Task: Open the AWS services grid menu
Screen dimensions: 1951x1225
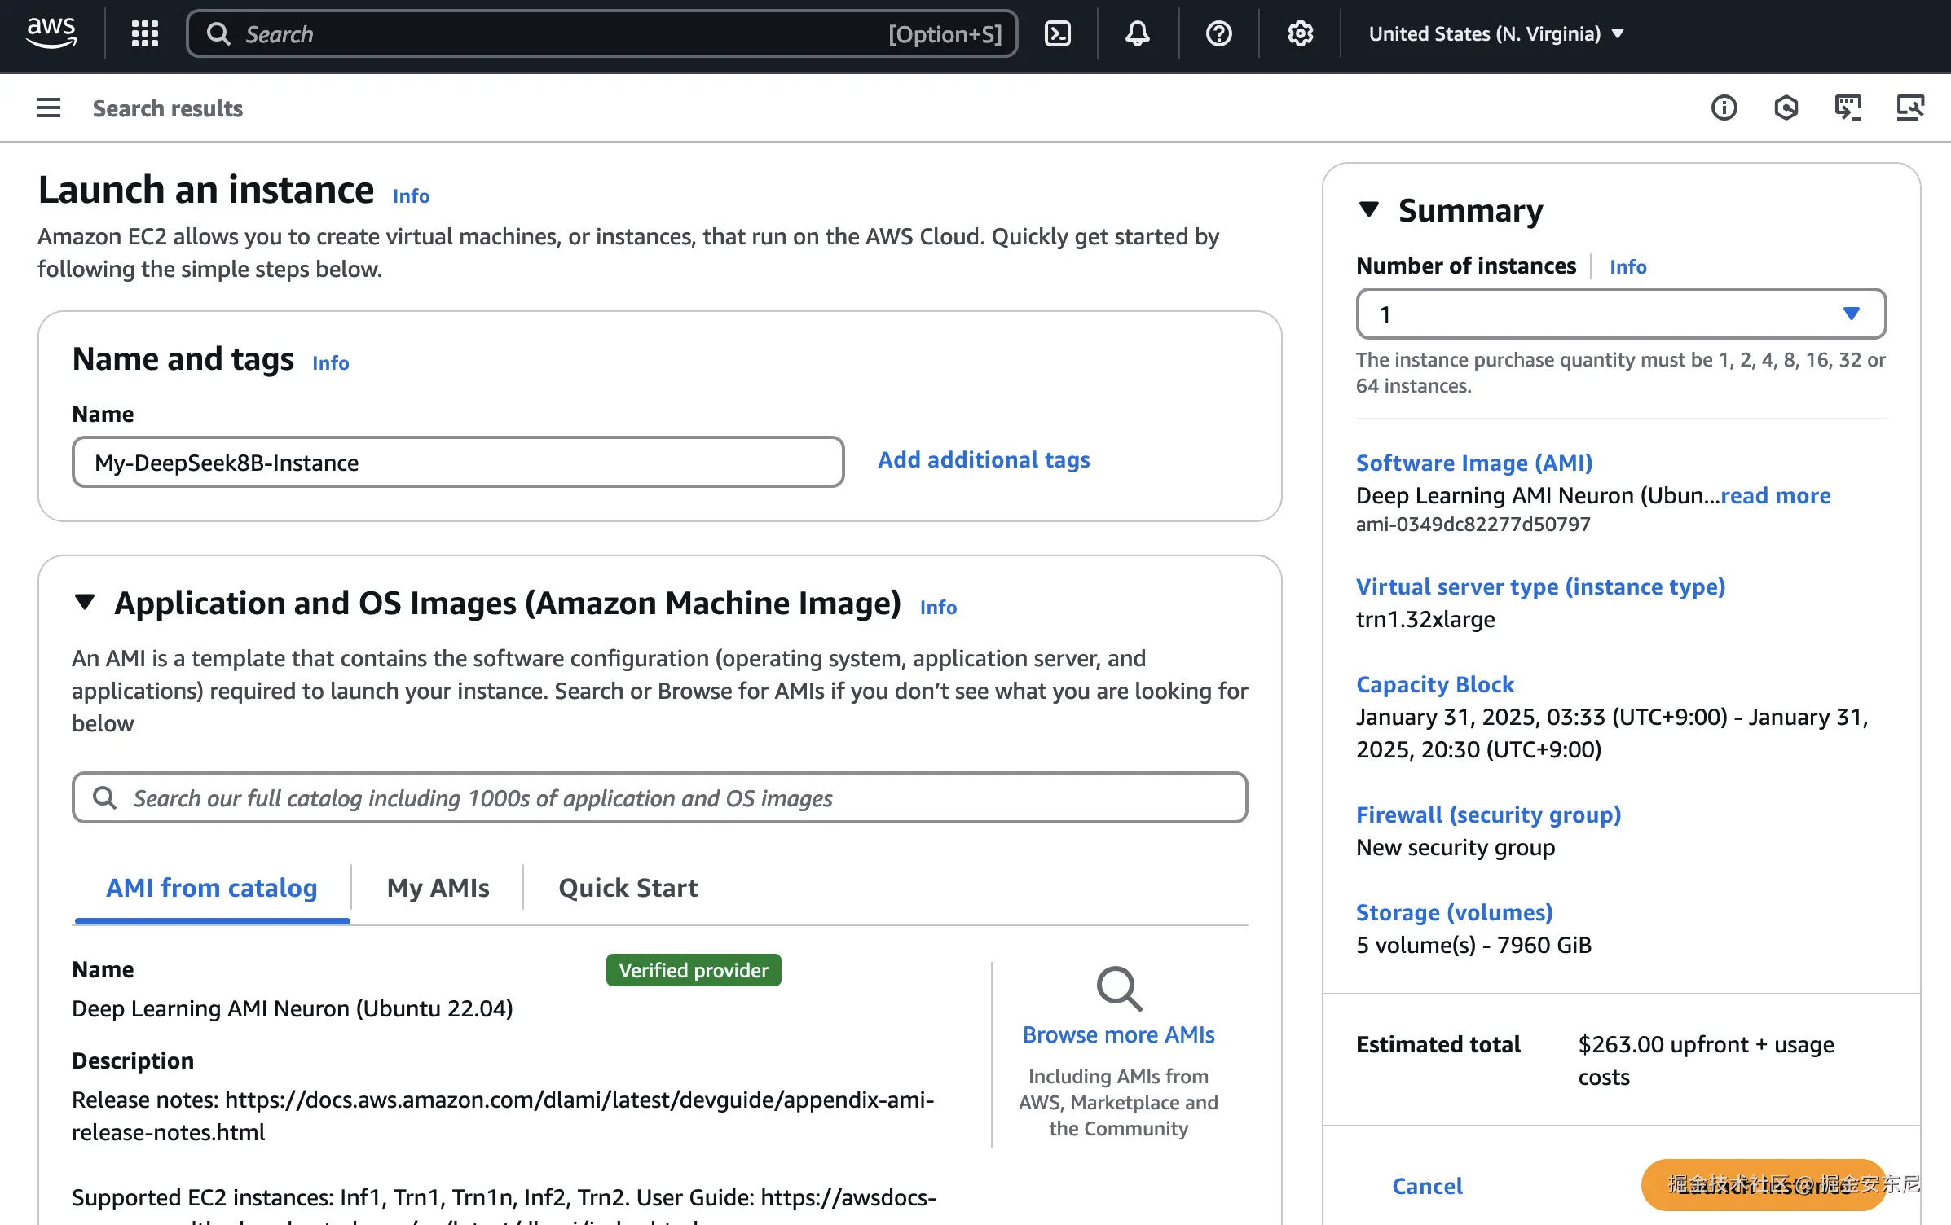Action: pos(145,33)
